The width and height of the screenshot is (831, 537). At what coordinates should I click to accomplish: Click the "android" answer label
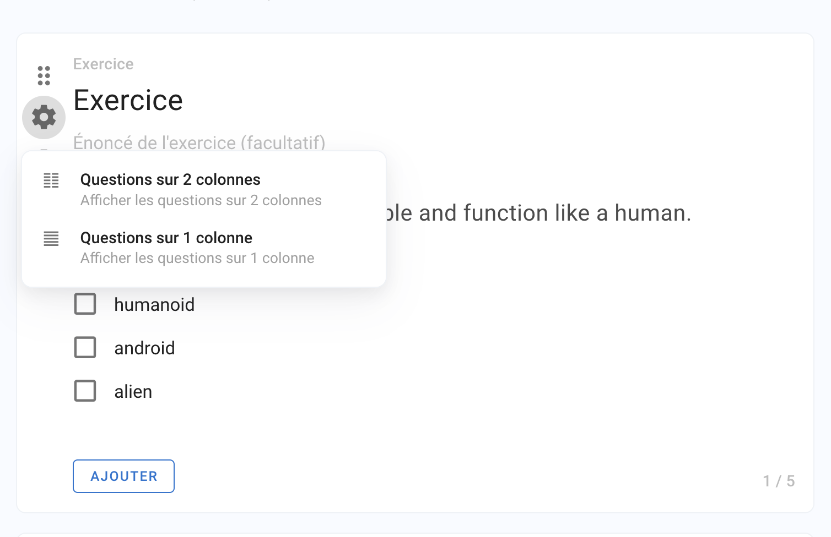pyautogui.click(x=144, y=348)
